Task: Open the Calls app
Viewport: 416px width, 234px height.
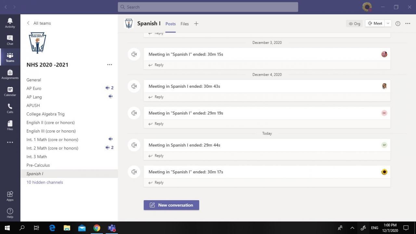Action: coord(10,108)
